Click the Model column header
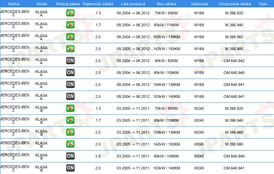 click(x=42, y=4)
